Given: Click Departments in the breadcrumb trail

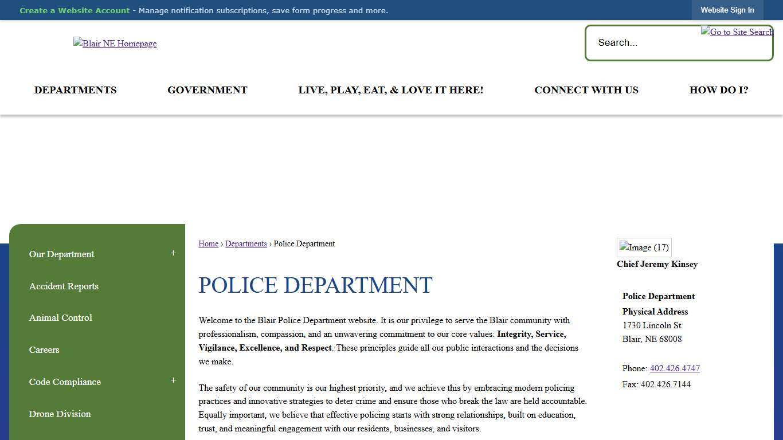Looking at the screenshot, I should 246,243.
